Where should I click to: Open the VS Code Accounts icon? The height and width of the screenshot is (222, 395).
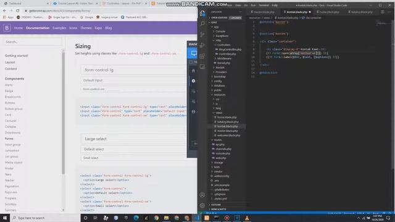click(202, 195)
